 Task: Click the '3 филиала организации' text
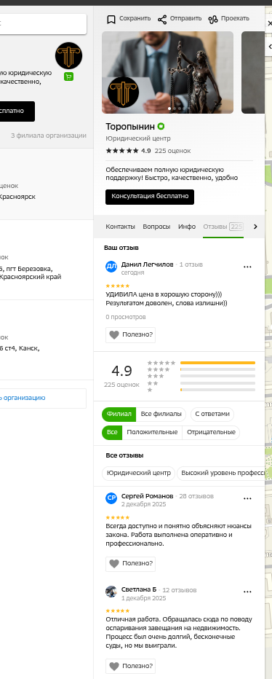49,136
